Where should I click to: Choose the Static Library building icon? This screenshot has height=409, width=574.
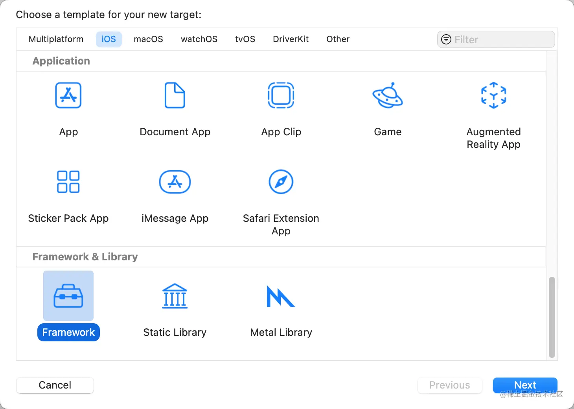tap(175, 296)
